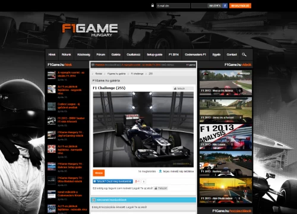Open the Abu Dhabi online video thumbnail
The width and height of the screenshot is (297, 214).
click(x=226, y=190)
